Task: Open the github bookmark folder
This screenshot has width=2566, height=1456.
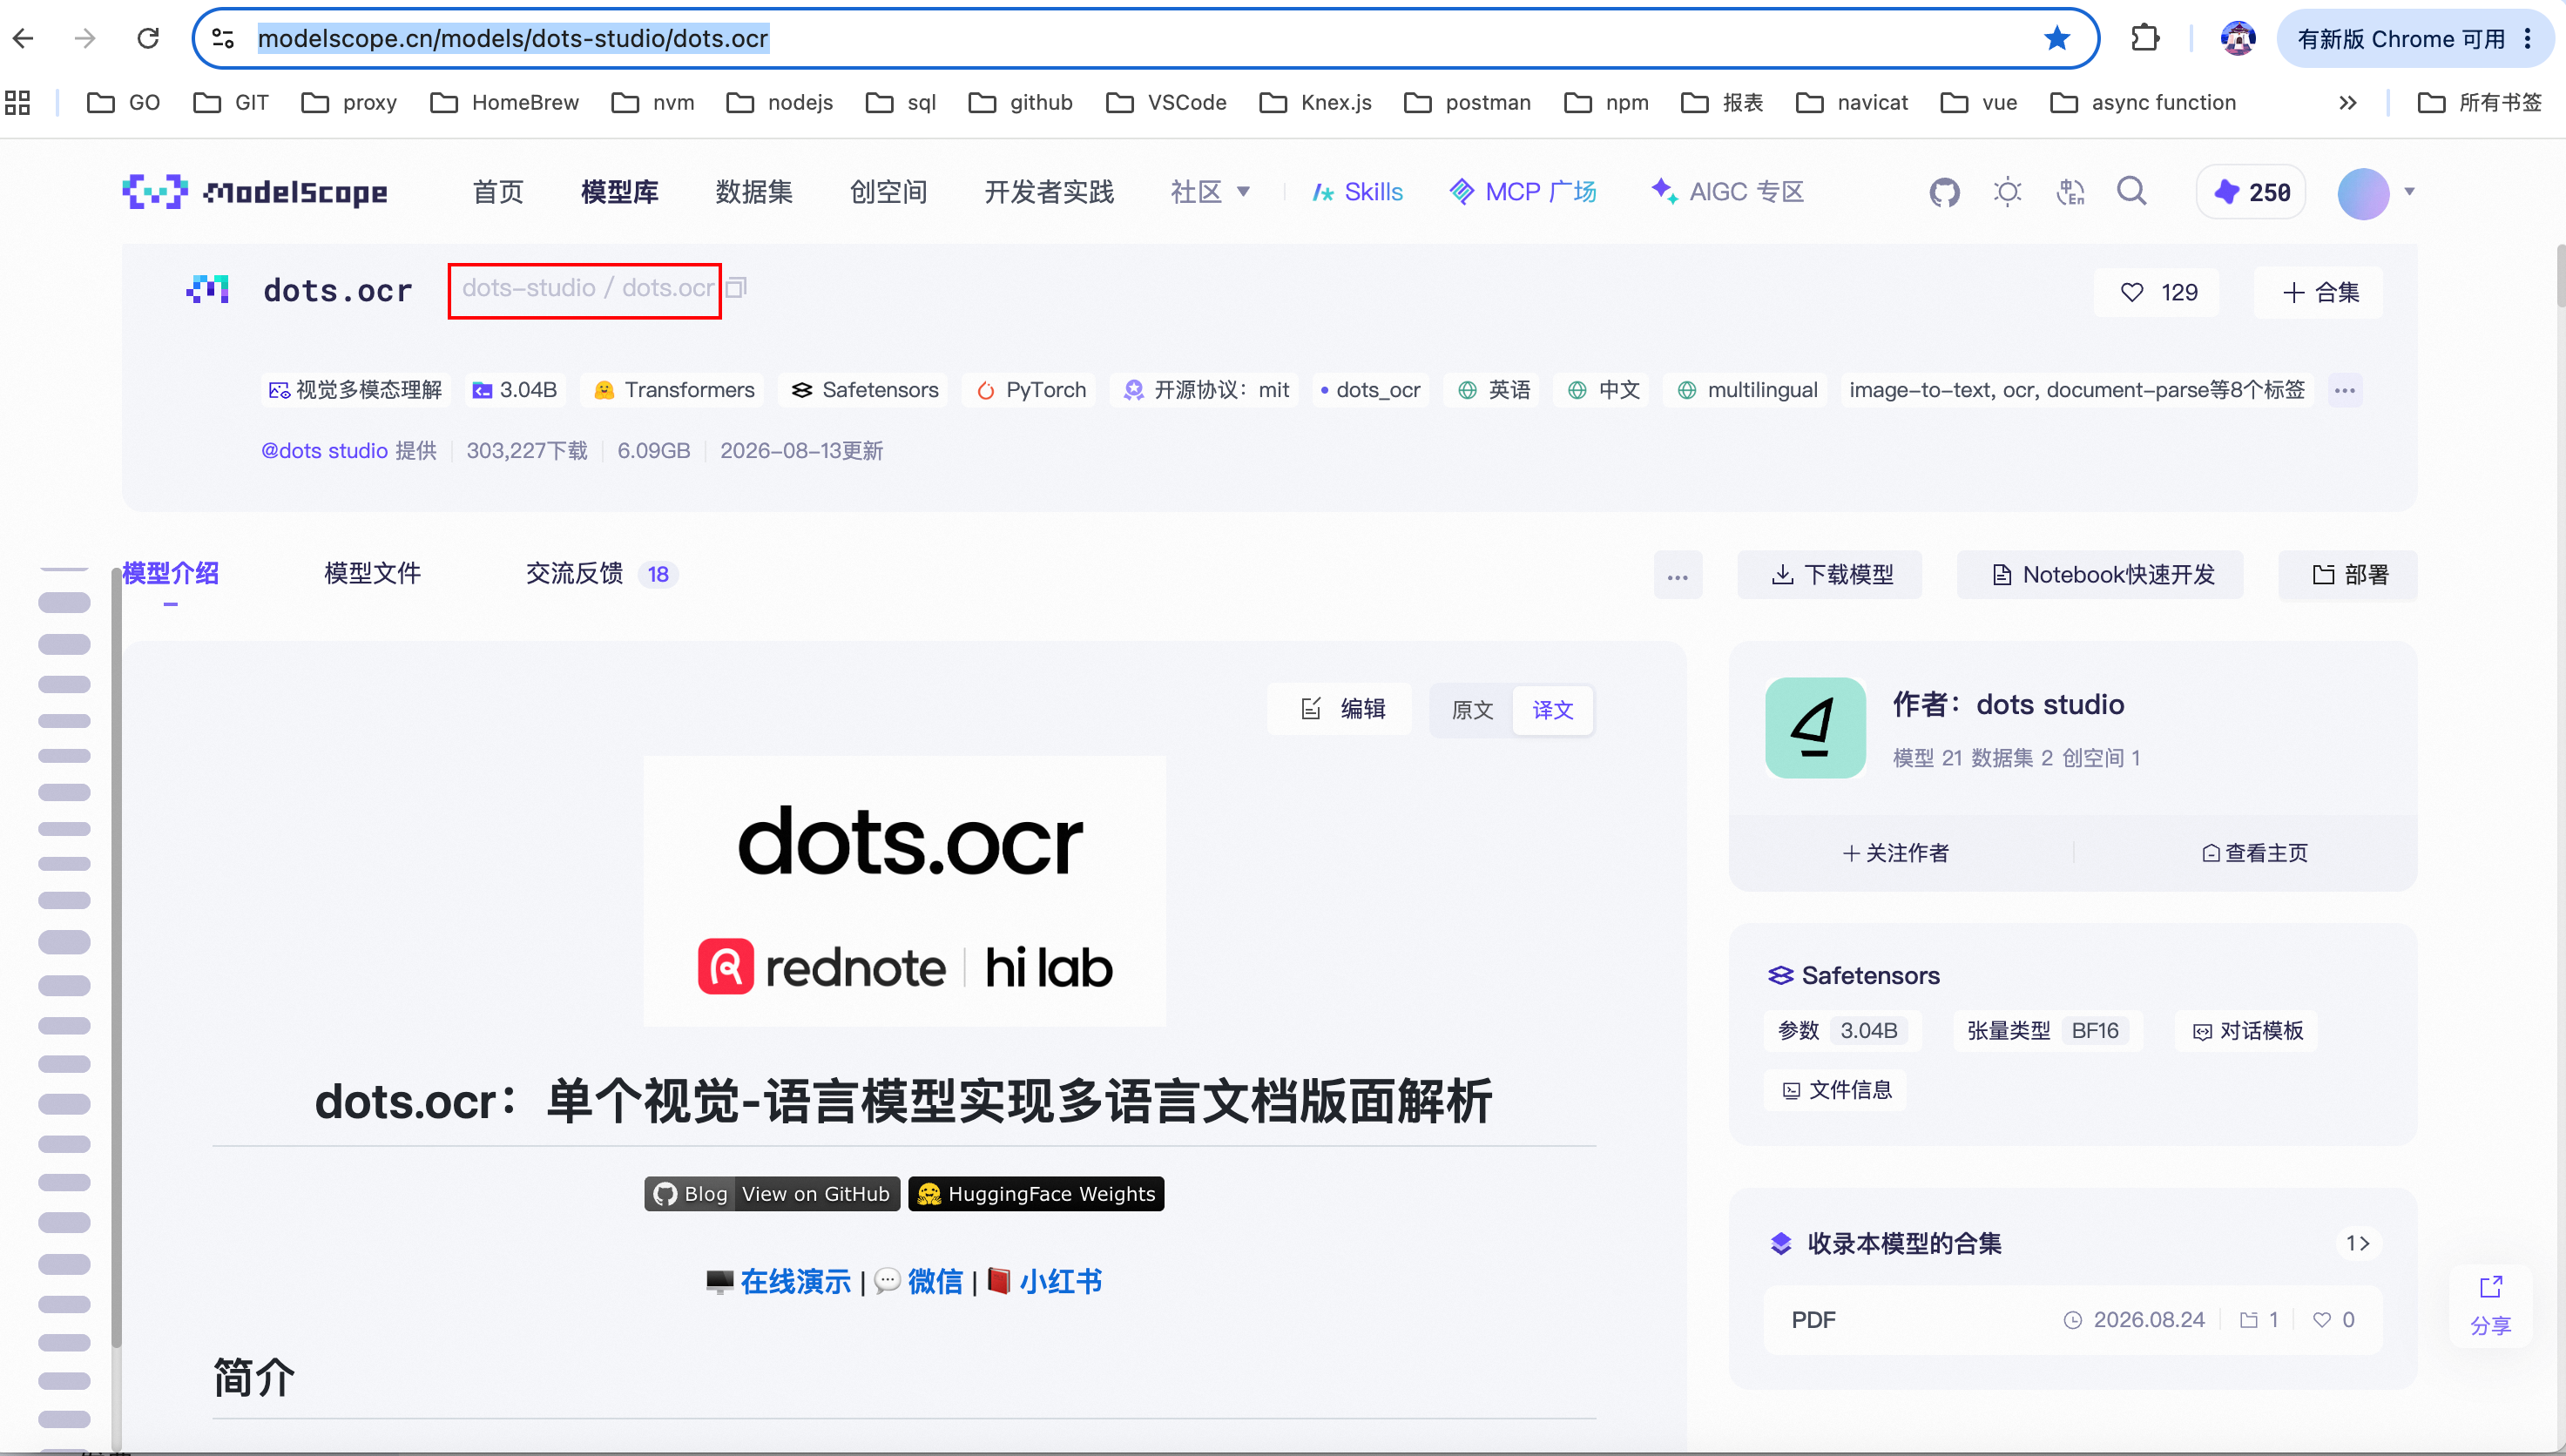Action: coord(1021,102)
